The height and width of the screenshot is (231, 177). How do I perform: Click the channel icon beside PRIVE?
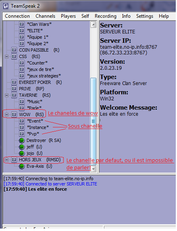pos(14,89)
